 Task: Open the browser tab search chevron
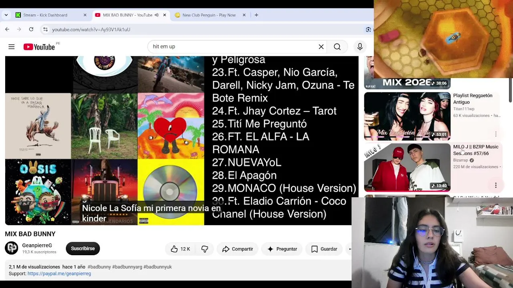pyautogui.click(x=6, y=15)
